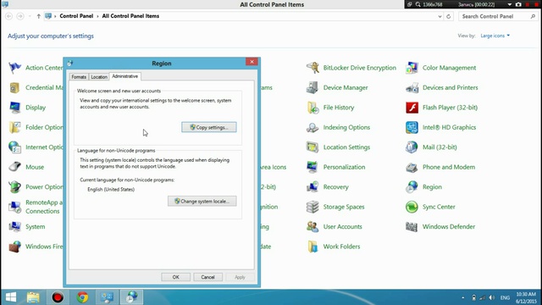Image resolution: width=542 pixels, height=305 pixels.
Task: Open the Personalization icon
Action: pos(312,167)
